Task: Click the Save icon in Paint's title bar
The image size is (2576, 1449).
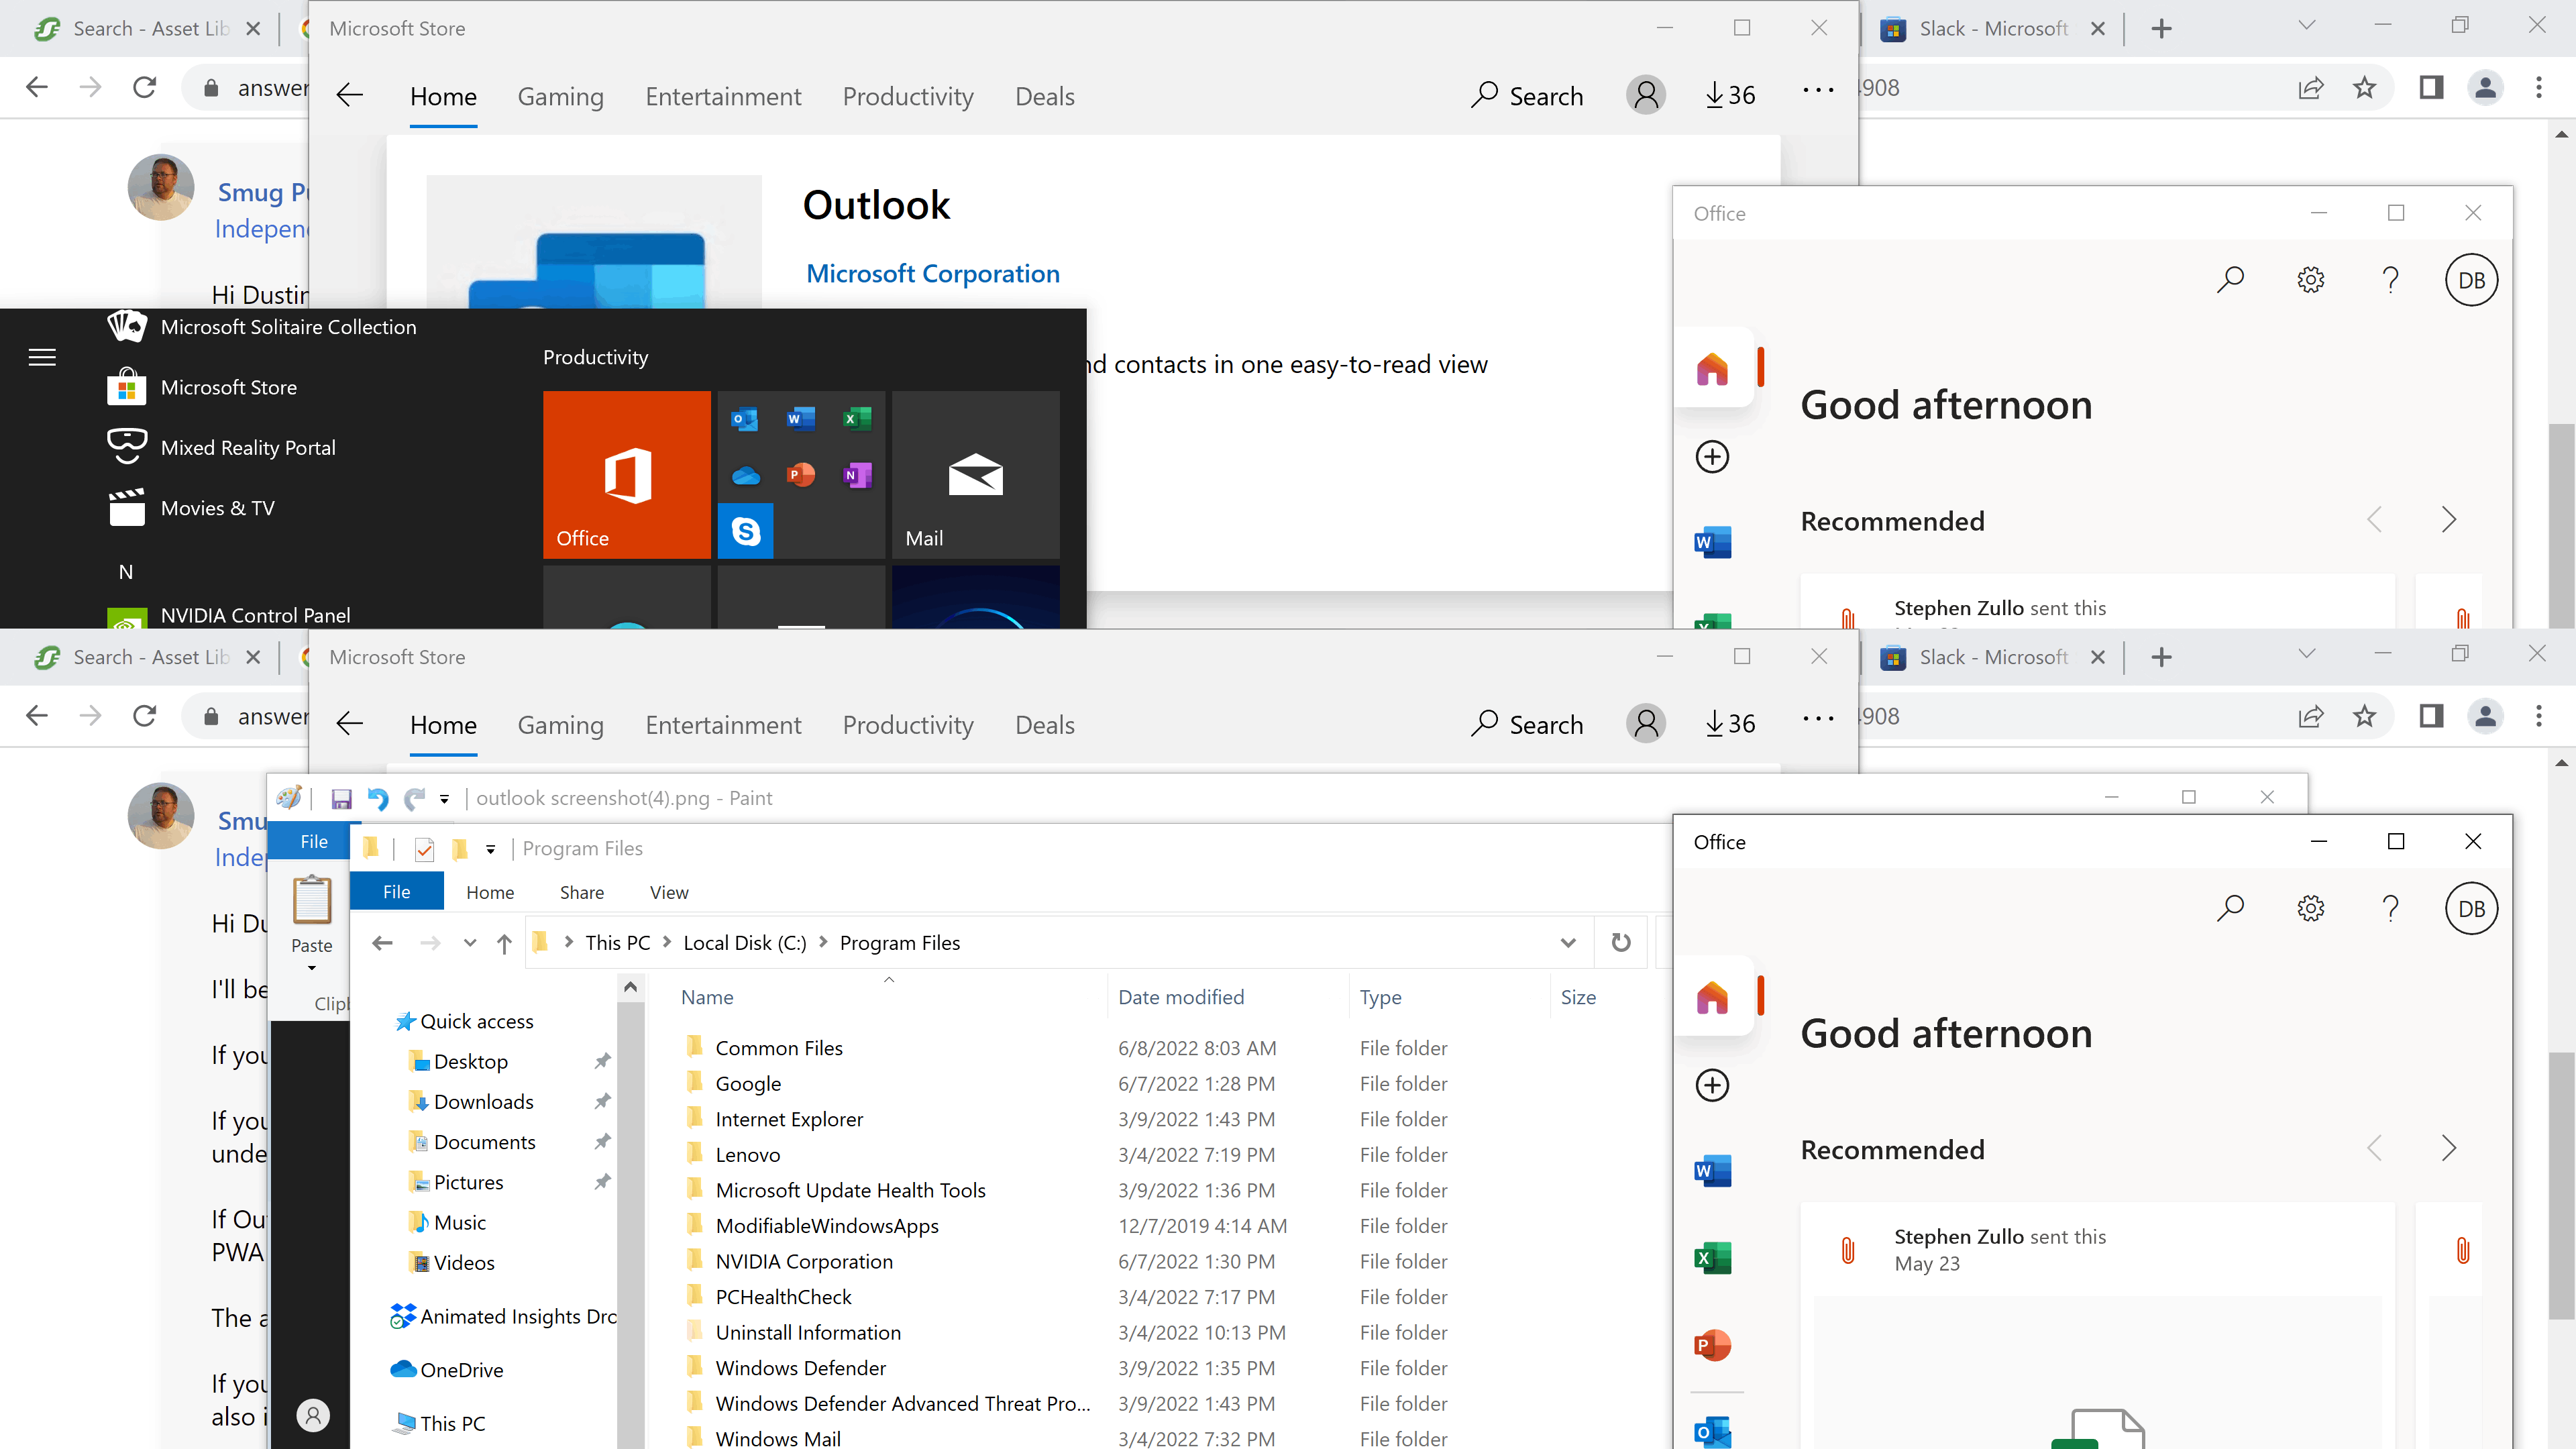Action: click(x=341, y=799)
